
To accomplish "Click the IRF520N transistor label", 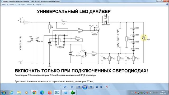I will [95, 35].
